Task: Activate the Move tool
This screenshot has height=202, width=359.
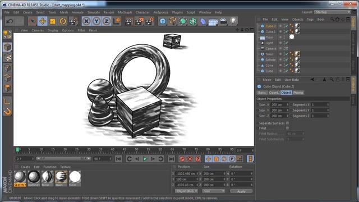Action: (x=43, y=21)
